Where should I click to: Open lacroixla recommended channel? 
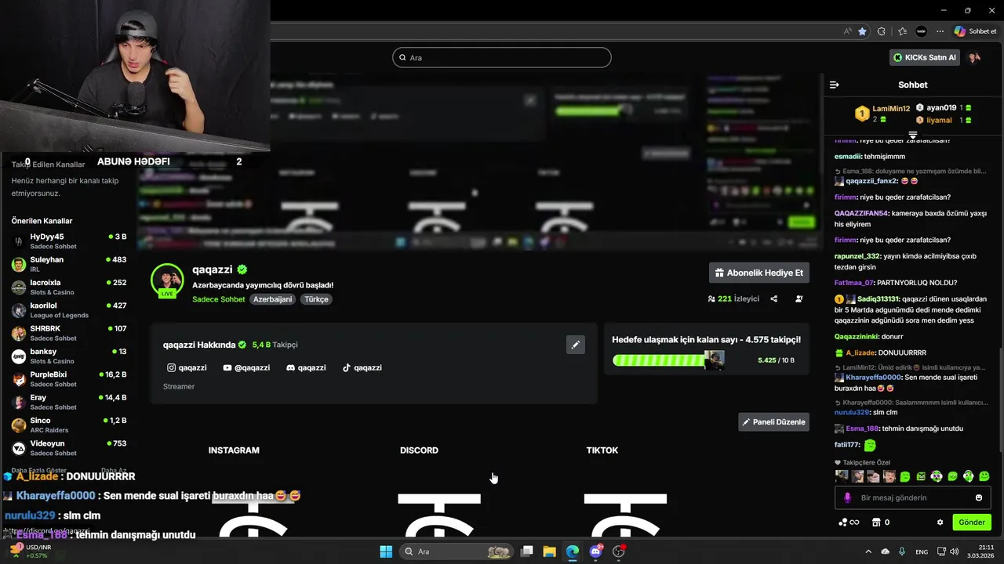click(69, 287)
